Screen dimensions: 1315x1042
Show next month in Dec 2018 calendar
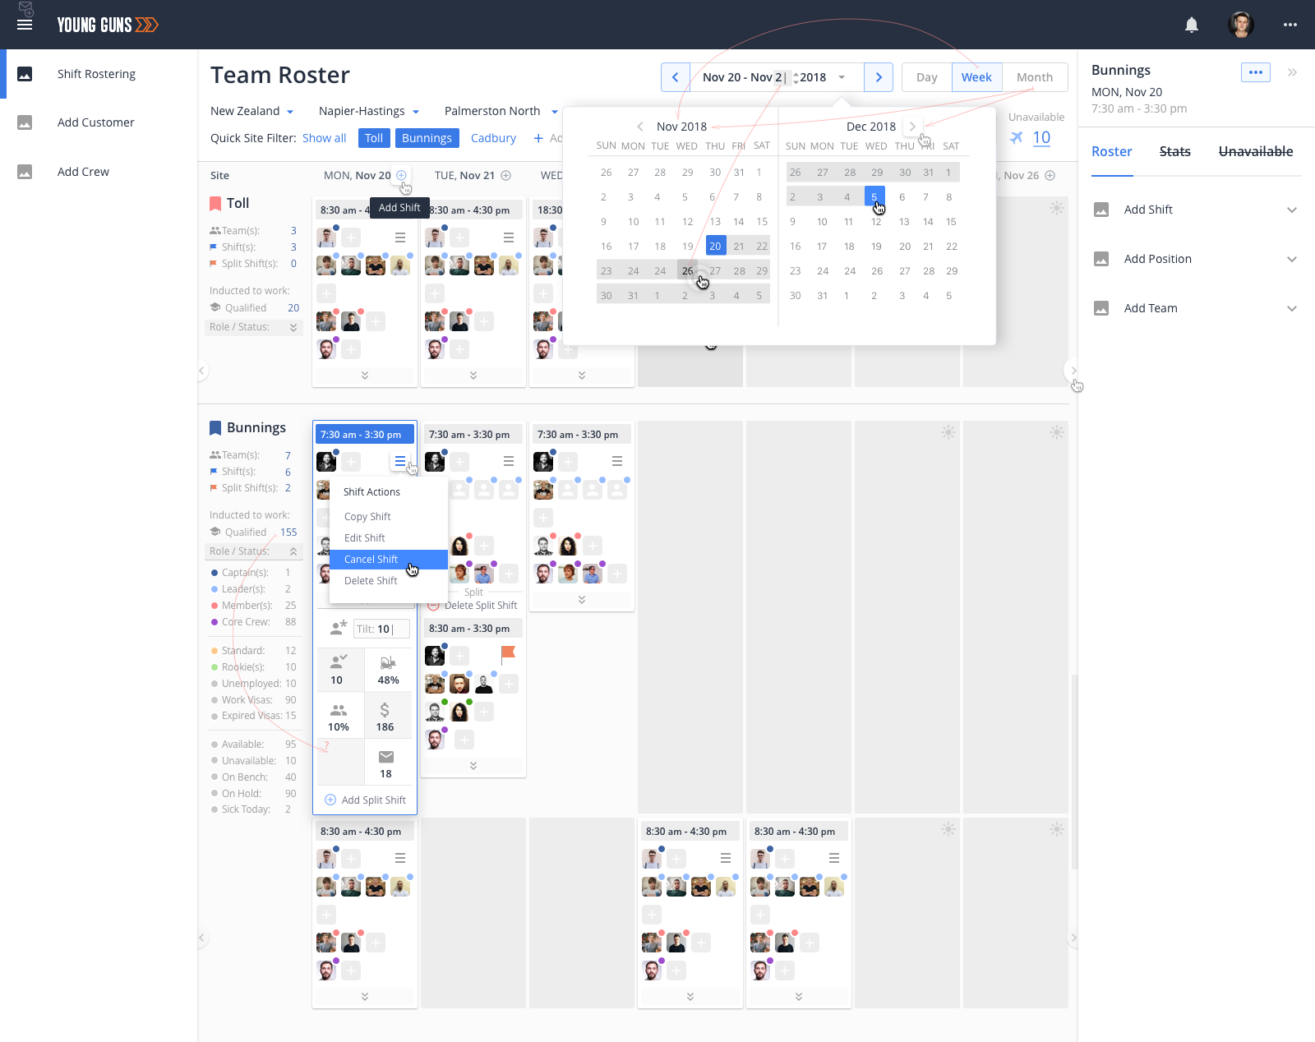click(x=912, y=127)
